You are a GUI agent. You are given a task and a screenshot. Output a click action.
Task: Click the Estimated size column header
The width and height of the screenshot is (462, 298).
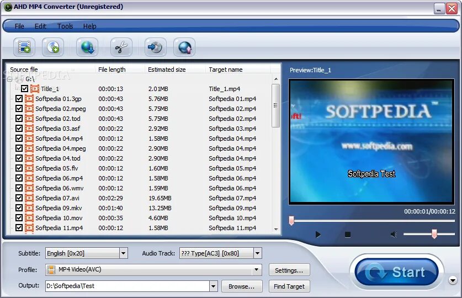(x=175, y=70)
